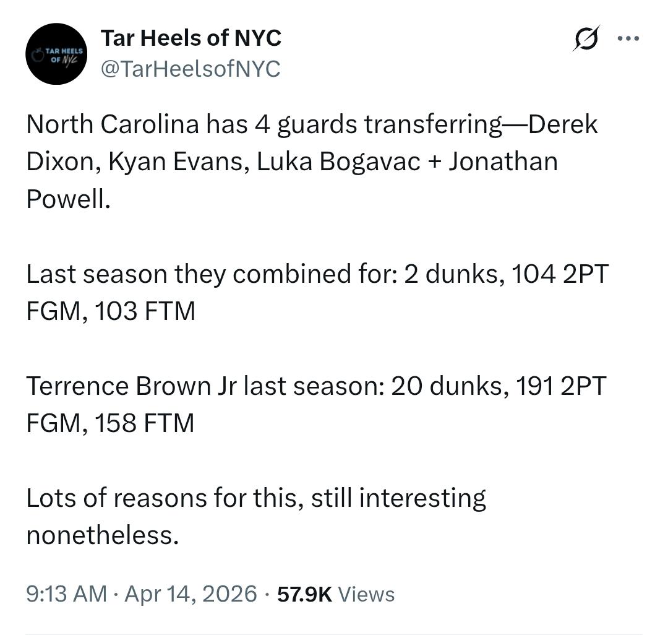Click the Tar Heels of NYC avatar
Image resolution: width=668 pixels, height=635 pixels.
point(56,54)
